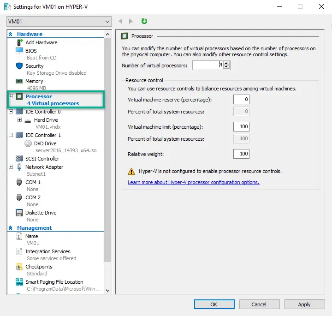332x316 pixels.
Task: Click the Hard Drive icon
Action: pos(28,121)
